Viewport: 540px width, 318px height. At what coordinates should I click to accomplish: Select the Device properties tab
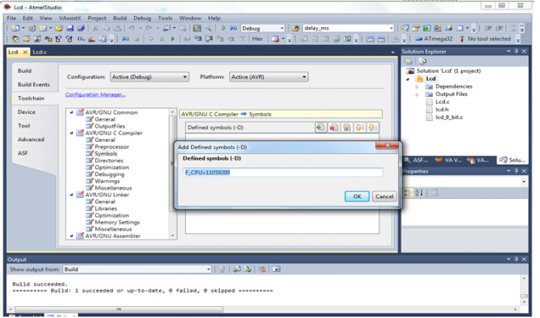26,112
